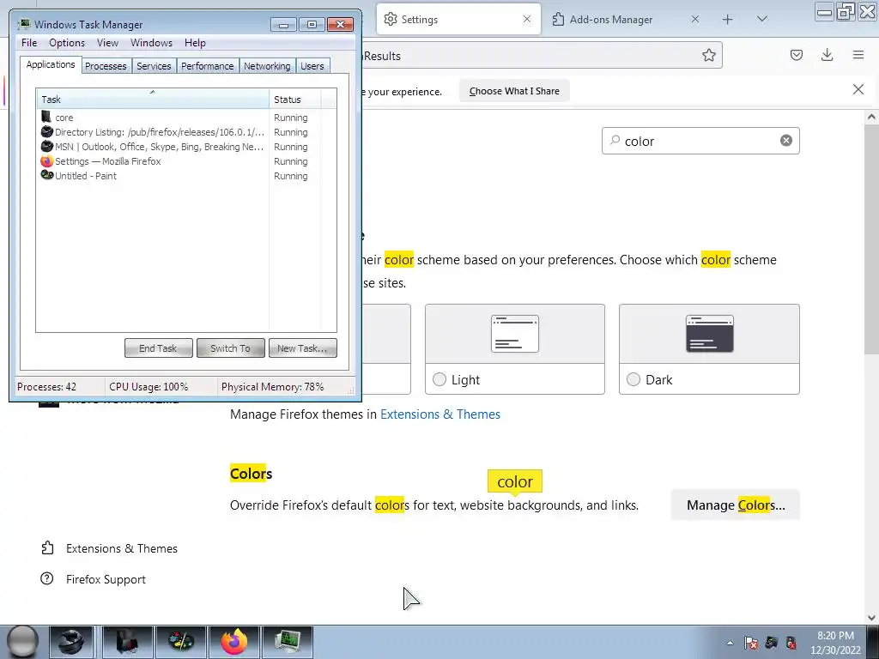Viewport: 879px width, 659px height.
Task: Open the core app taskbar icon
Action: [x=128, y=642]
